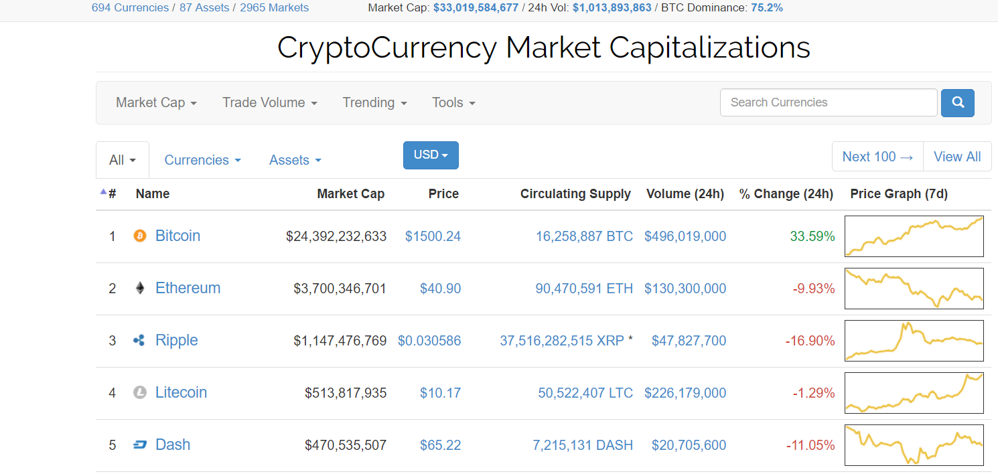Click the Bitcoin logo icon
The height and width of the screenshot is (476, 998).
[139, 236]
